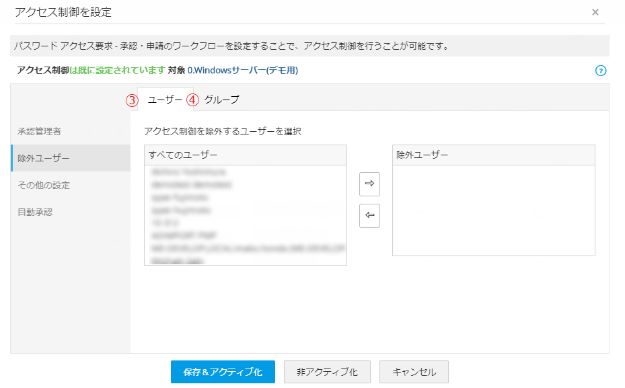Go to the 自動承認 section
Screen dimensions: 625x388
(x=35, y=212)
